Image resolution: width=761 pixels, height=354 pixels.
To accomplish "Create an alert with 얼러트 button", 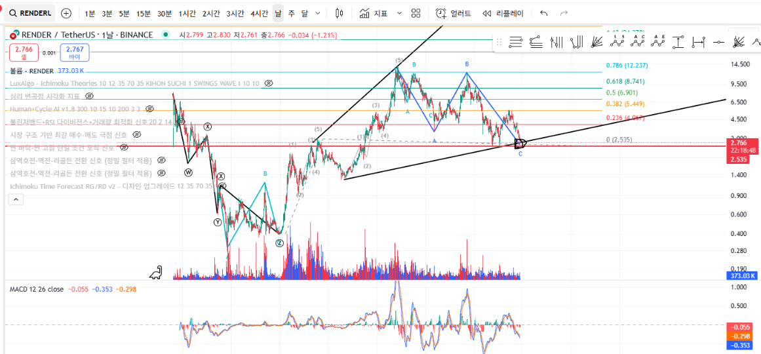I will [454, 13].
